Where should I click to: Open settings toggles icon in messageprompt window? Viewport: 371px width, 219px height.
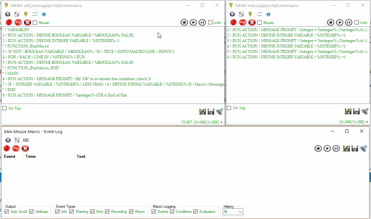(x=241, y=14)
